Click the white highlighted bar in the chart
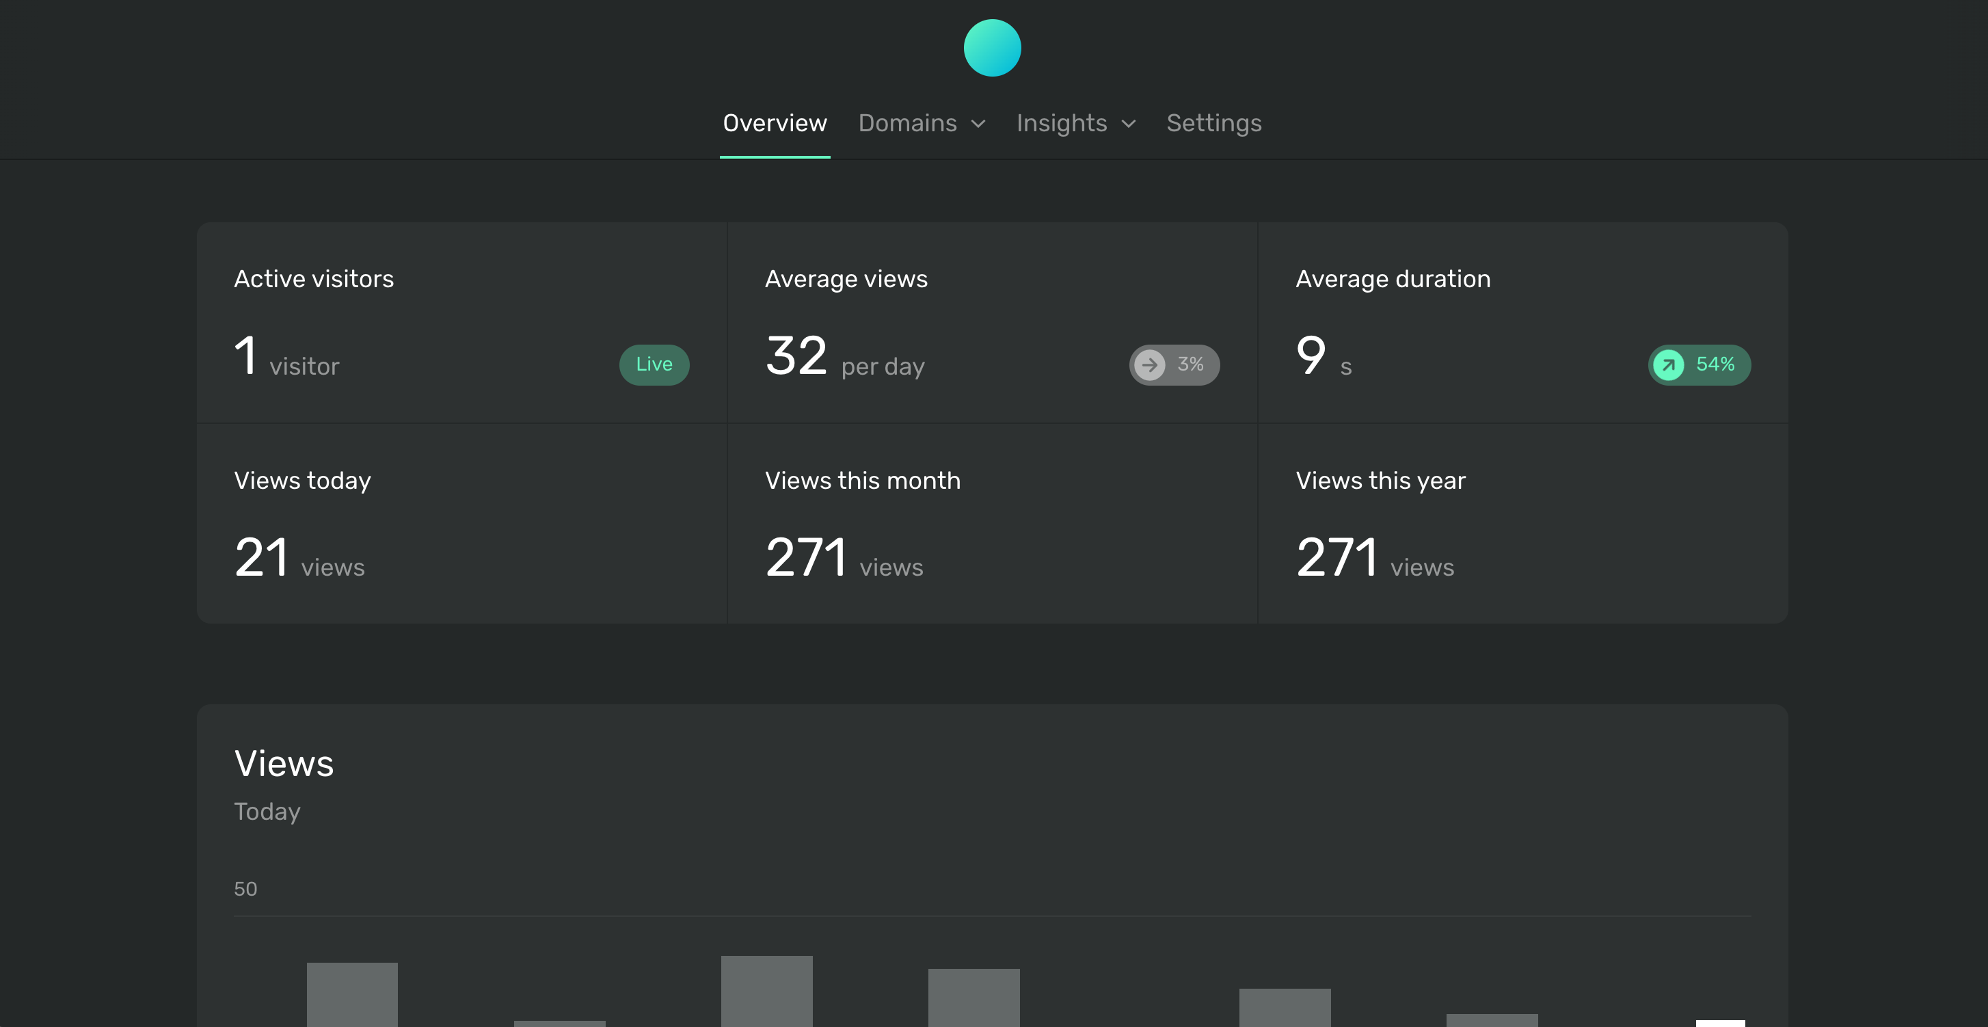The image size is (1988, 1027). tap(1719, 1023)
